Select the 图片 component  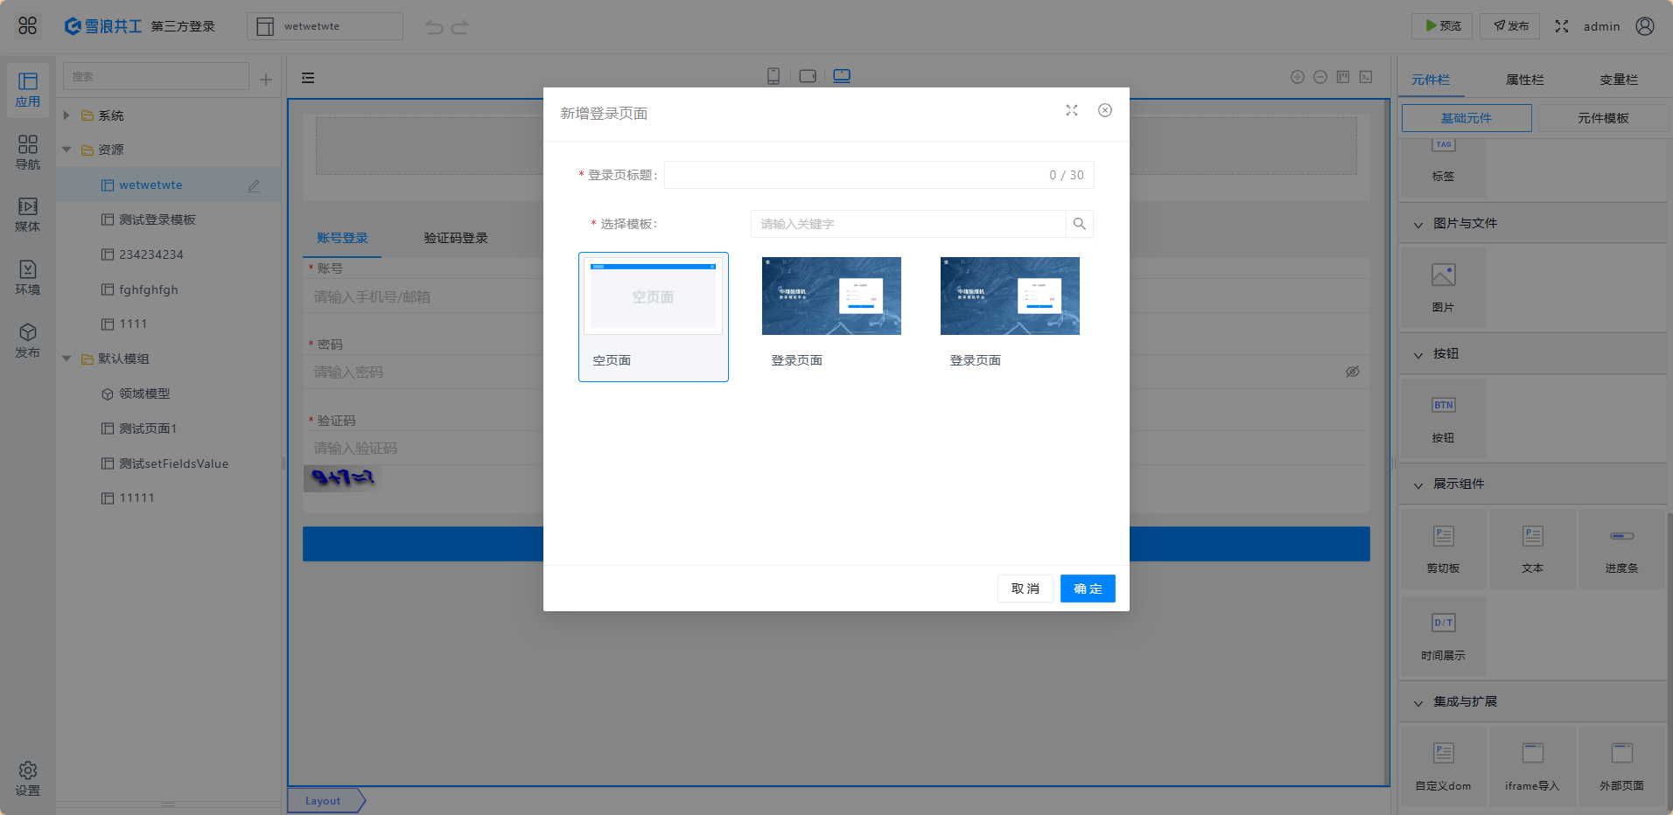(x=1444, y=288)
